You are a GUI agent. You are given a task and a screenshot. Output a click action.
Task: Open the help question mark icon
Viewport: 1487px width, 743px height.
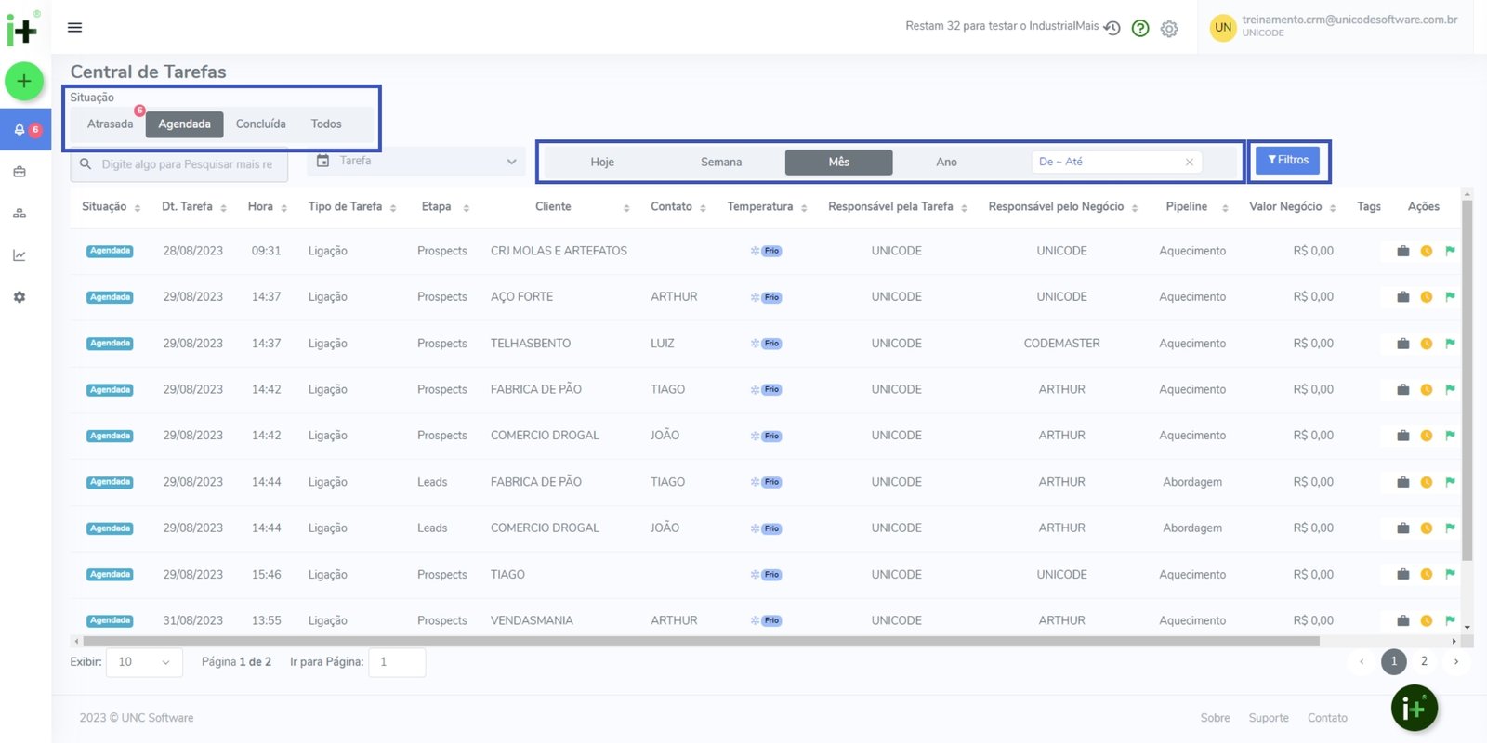click(1140, 29)
